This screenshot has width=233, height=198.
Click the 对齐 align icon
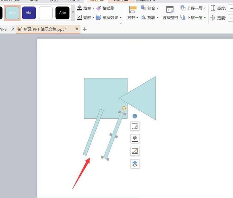click(x=133, y=10)
